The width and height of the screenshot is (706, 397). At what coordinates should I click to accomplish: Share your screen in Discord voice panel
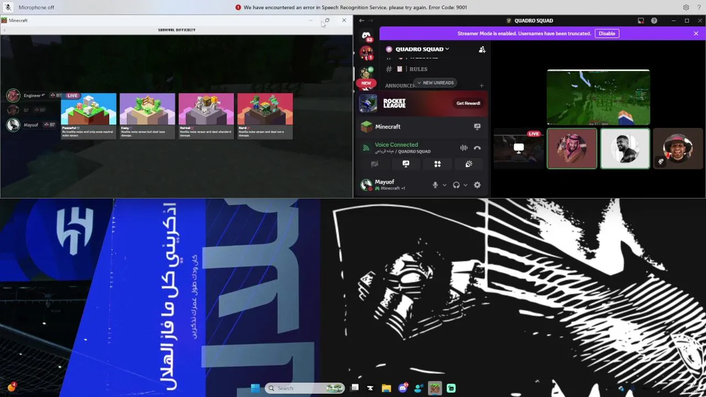406,164
